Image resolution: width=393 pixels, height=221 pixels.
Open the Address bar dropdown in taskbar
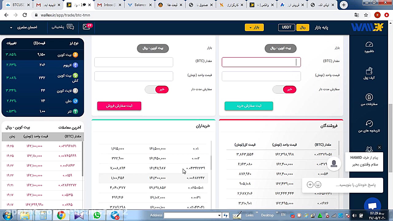tap(219, 215)
